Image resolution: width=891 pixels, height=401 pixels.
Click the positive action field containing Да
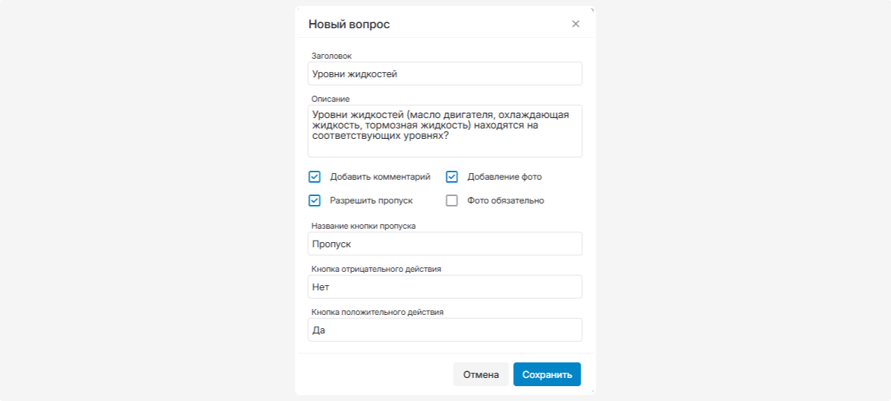coord(445,330)
